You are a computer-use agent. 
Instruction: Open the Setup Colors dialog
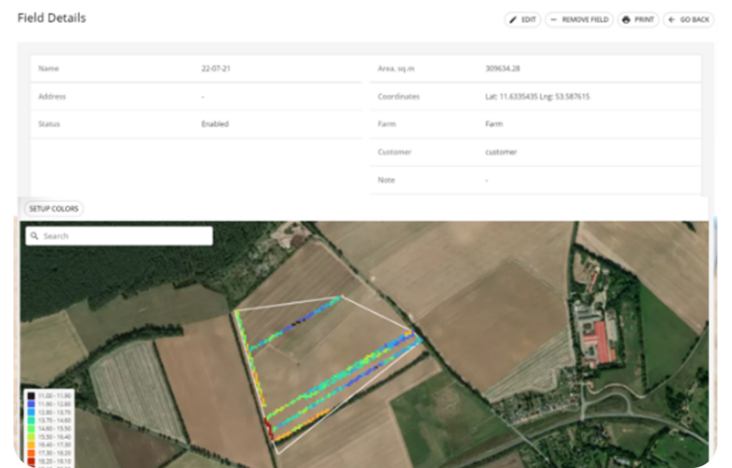click(54, 209)
